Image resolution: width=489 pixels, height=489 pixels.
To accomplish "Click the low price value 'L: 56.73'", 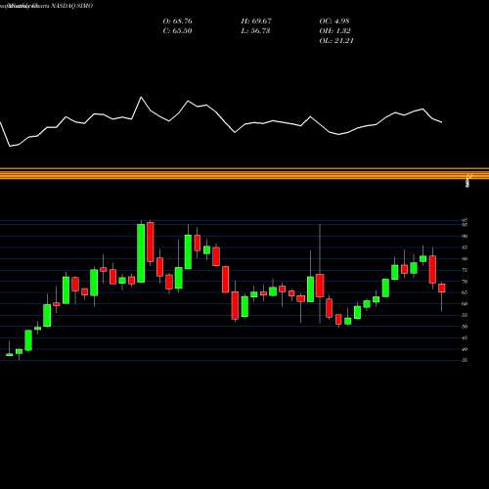I will tap(255, 31).
